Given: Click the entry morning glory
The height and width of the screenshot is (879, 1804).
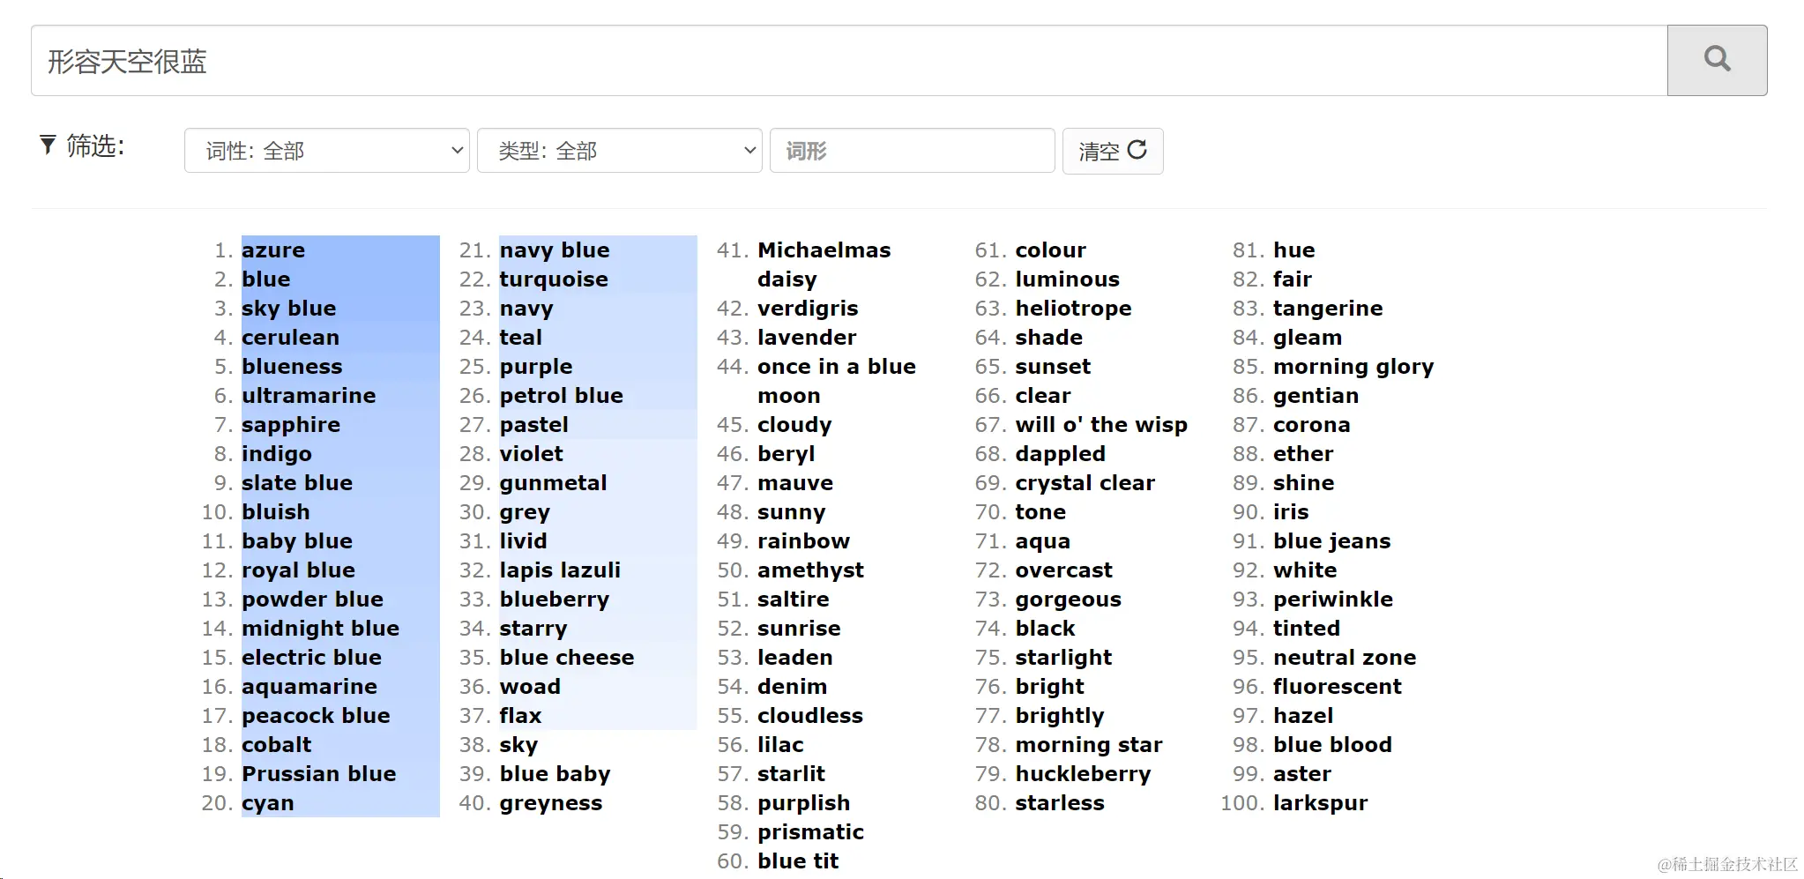Looking at the screenshot, I should pos(1353,366).
